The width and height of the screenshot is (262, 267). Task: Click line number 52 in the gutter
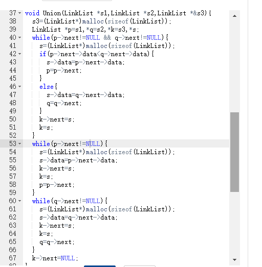pyautogui.click(x=13, y=136)
